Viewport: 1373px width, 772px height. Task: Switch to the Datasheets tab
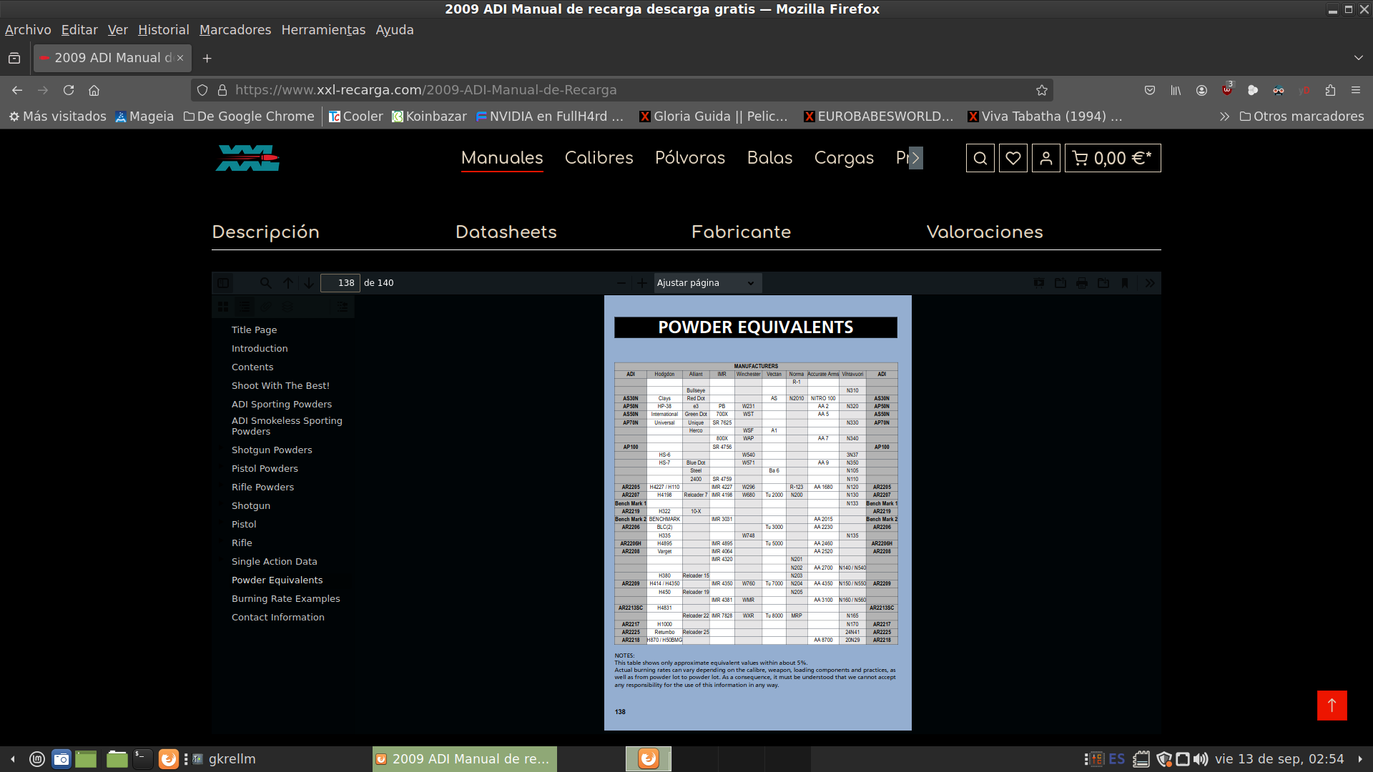point(506,232)
